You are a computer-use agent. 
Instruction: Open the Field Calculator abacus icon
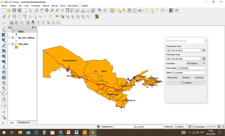(x=135, y=10)
